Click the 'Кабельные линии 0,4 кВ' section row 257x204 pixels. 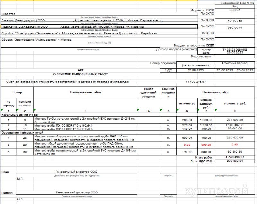coord(20,114)
